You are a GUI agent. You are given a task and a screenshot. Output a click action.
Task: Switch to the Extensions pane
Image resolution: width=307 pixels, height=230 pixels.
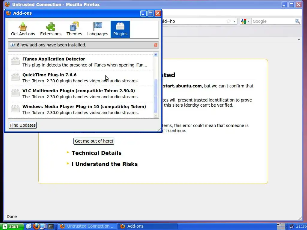51,29
